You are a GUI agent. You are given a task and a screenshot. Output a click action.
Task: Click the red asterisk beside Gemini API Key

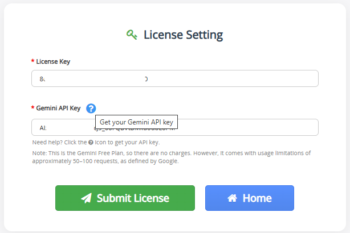(33, 107)
